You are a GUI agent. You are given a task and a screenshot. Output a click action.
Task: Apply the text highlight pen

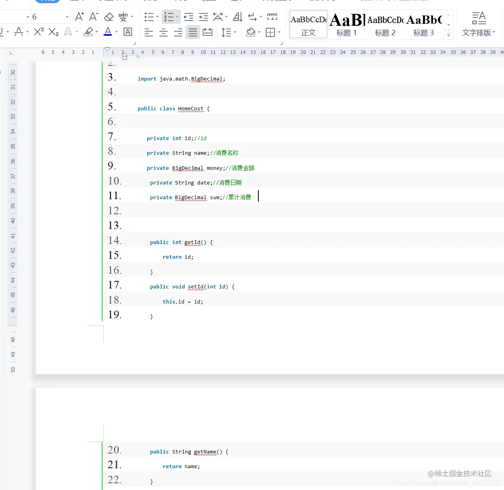[88, 32]
